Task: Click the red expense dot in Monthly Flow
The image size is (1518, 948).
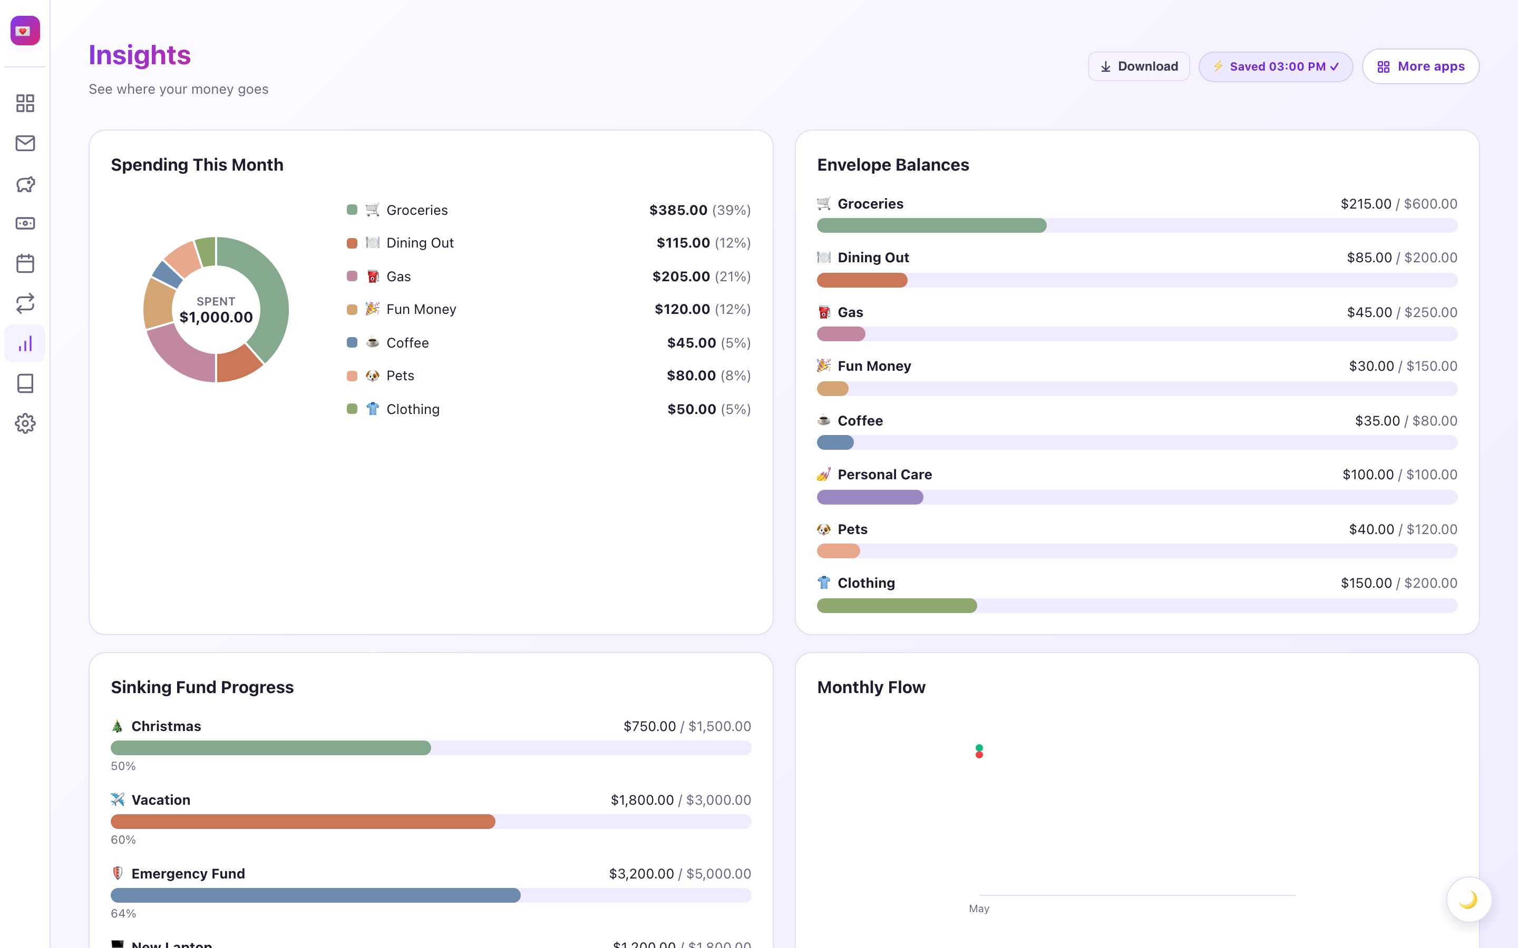Action: point(979,754)
